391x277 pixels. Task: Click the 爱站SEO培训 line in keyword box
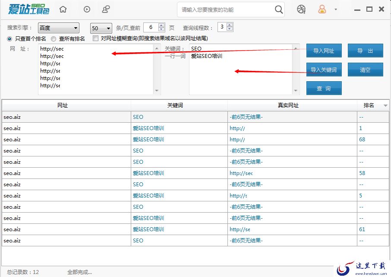coord(207,56)
